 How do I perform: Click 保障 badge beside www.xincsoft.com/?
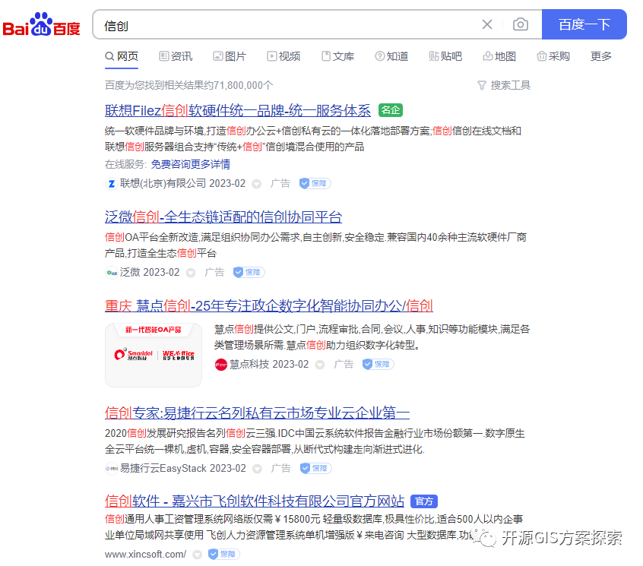(223, 554)
